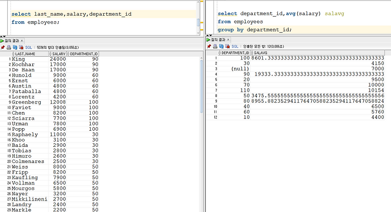Image resolution: width=391 pixels, height=212 pixels.
Task: Print the right query result
Action: click(215, 46)
